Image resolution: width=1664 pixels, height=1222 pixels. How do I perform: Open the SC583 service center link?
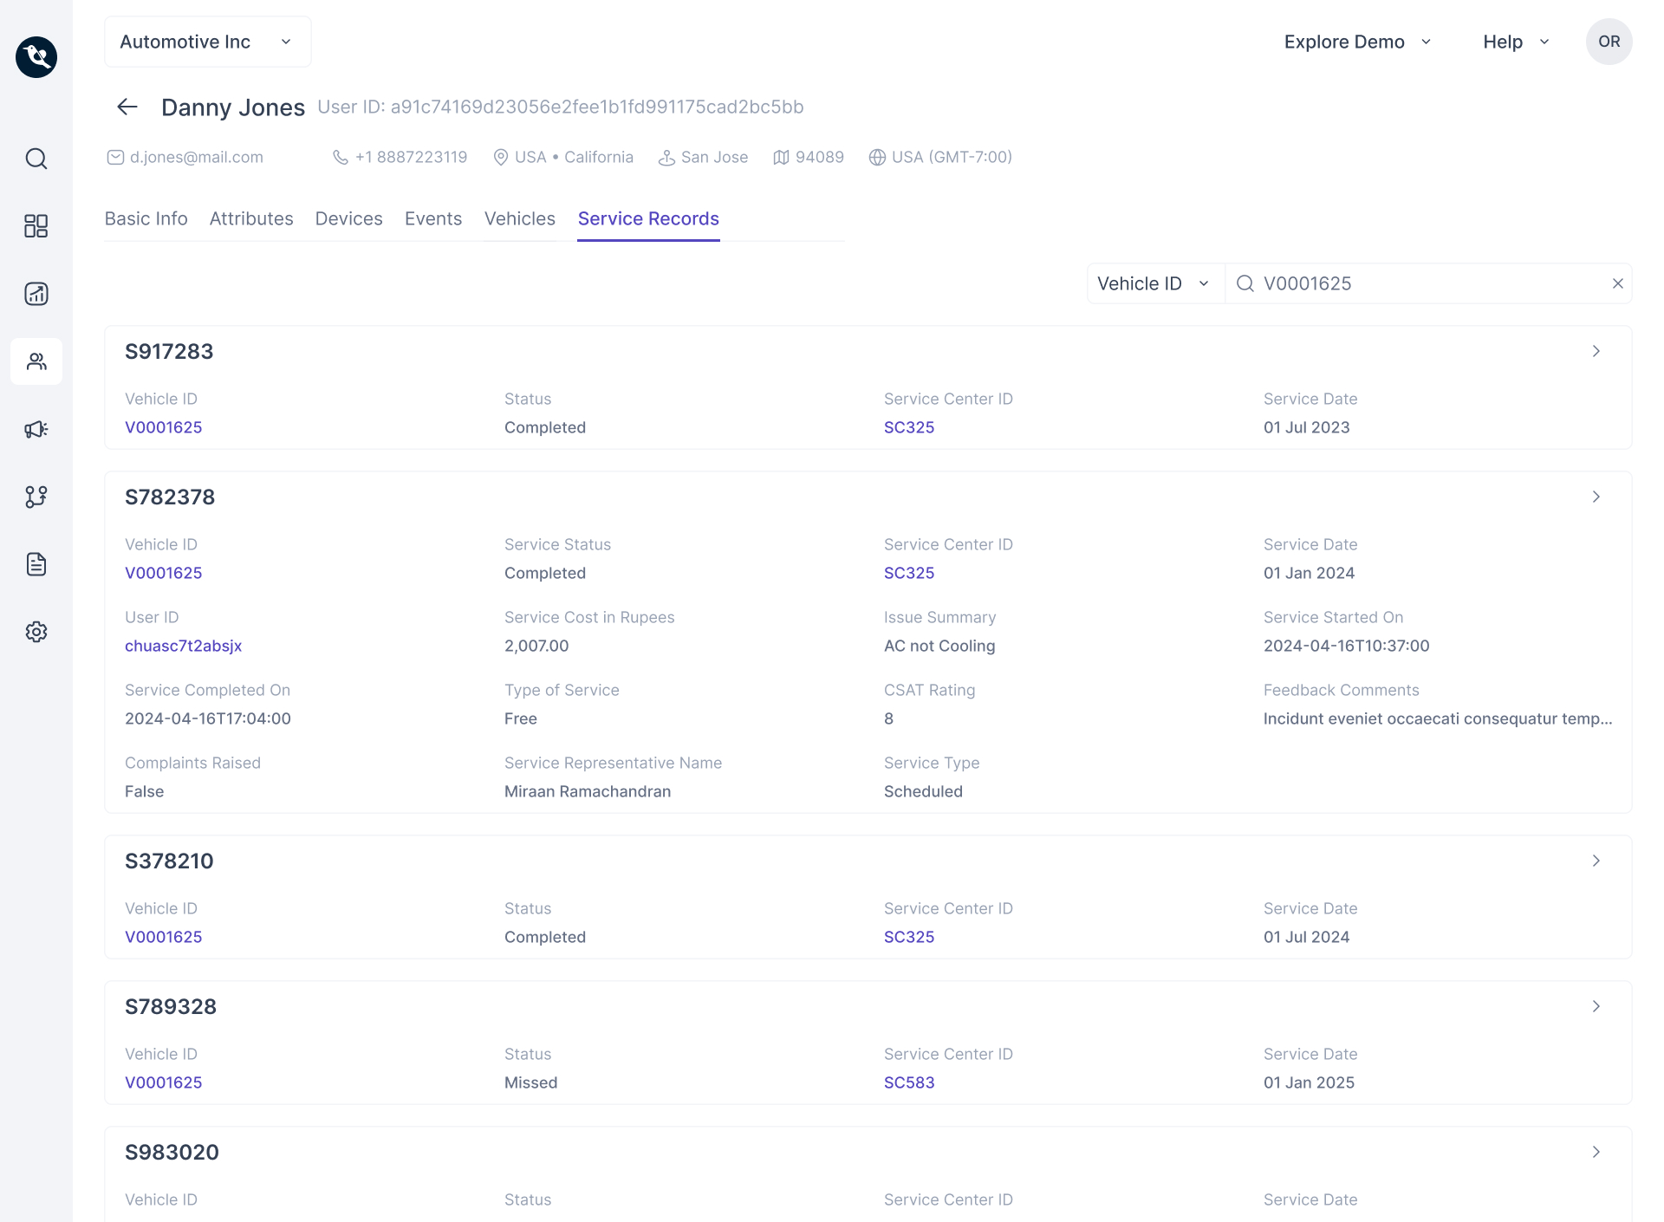pyautogui.click(x=908, y=1082)
